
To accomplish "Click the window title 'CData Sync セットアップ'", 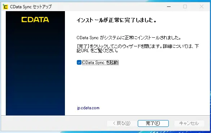I will pos(31,7).
